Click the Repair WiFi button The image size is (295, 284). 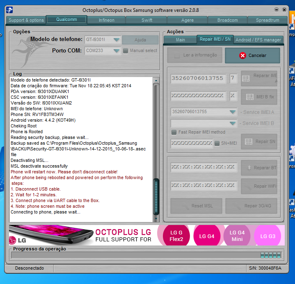tap(259, 186)
